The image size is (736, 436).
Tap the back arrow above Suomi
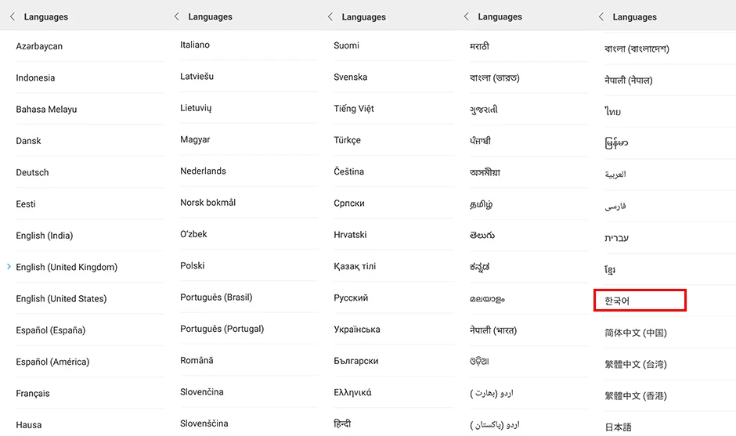[330, 17]
